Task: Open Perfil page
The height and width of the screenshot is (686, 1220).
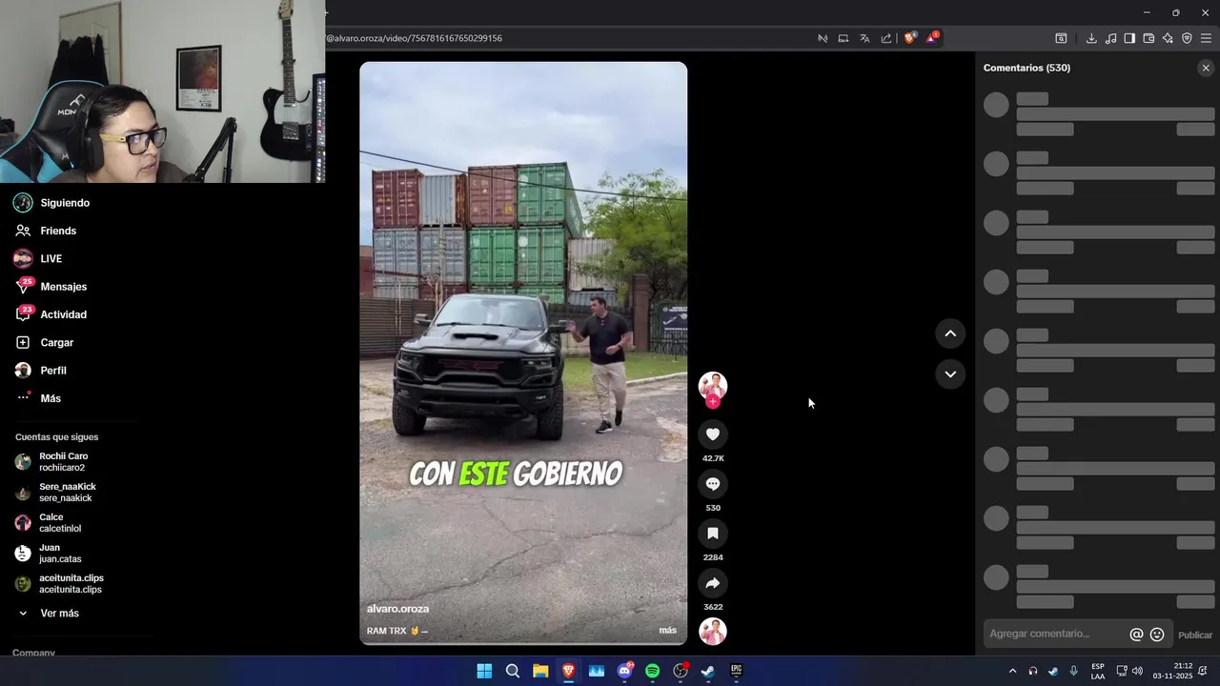Action: pos(53,371)
